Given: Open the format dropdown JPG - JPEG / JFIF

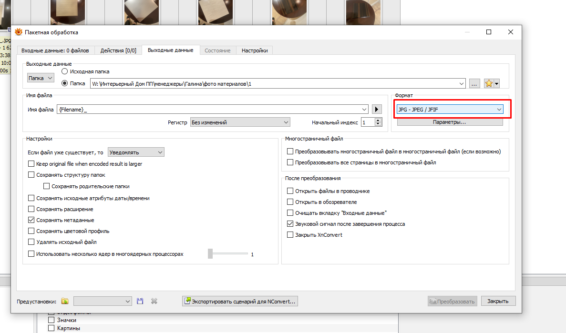Looking at the screenshot, I should [449, 110].
